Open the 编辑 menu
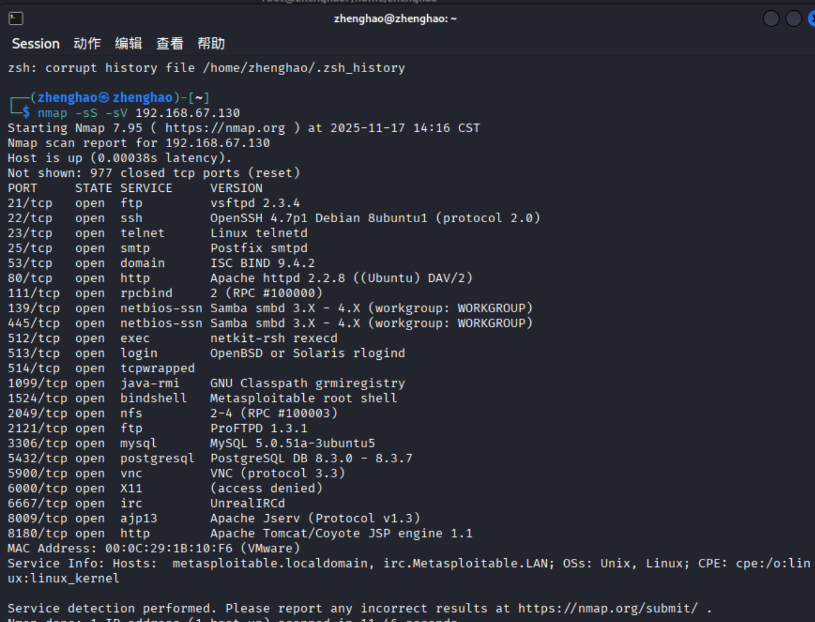Image resolution: width=815 pixels, height=622 pixels. tap(129, 43)
